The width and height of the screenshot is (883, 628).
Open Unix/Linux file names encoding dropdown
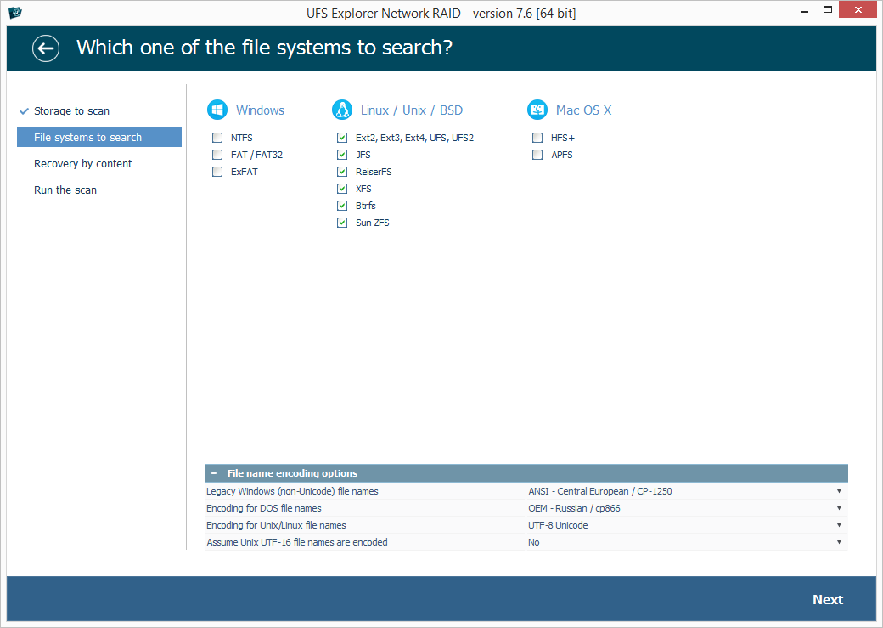[x=686, y=525]
